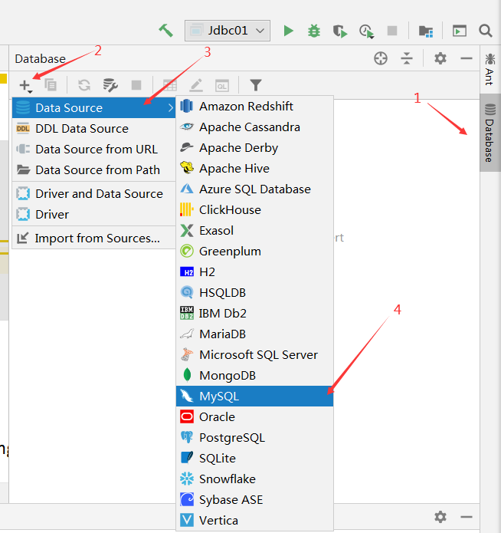This screenshot has height=533, width=501.
Task: Click Import from Sources...
Action: coord(93,239)
